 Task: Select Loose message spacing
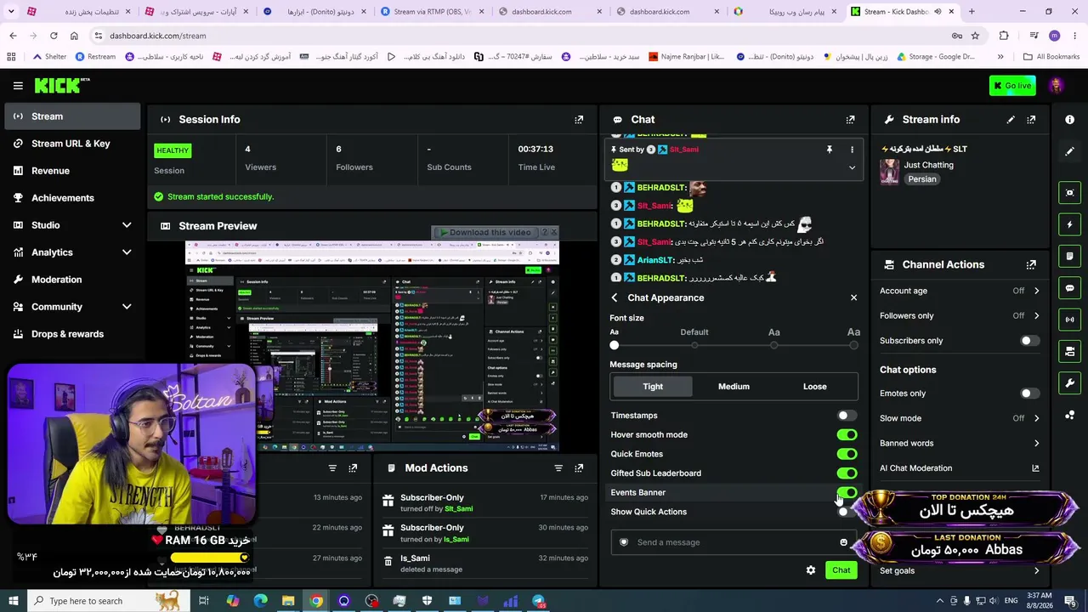click(x=814, y=387)
